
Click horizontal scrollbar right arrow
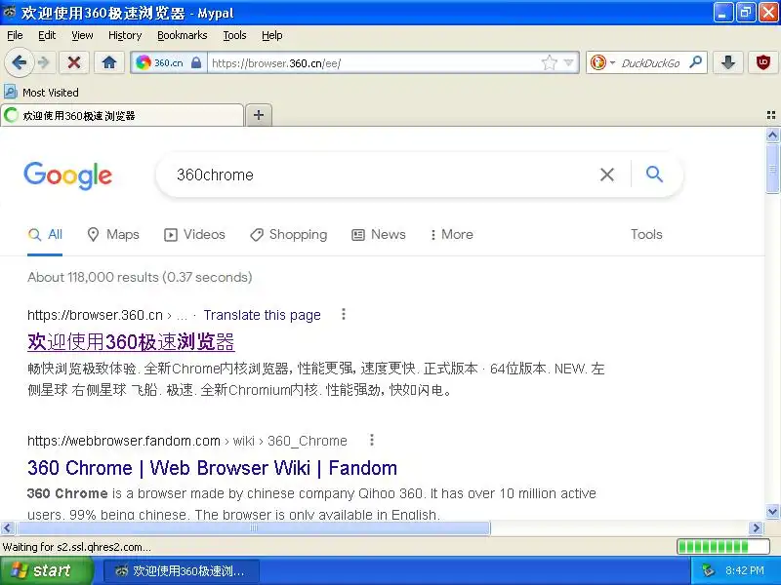pyautogui.click(x=756, y=528)
